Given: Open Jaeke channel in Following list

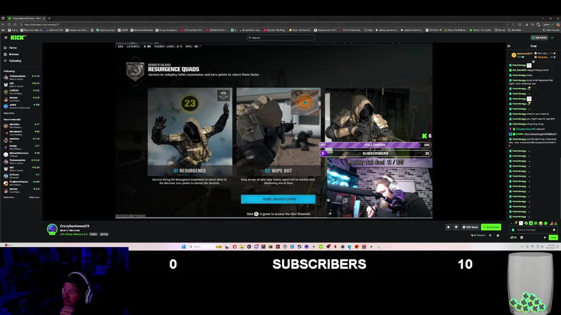Looking at the screenshot, I should (x=21, y=105).
